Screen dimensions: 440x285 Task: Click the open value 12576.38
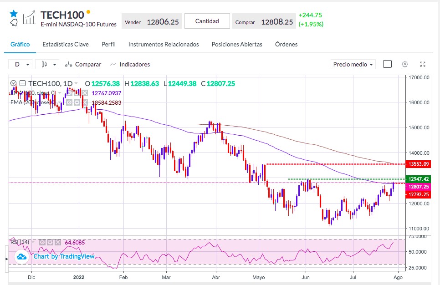(106, 84)
